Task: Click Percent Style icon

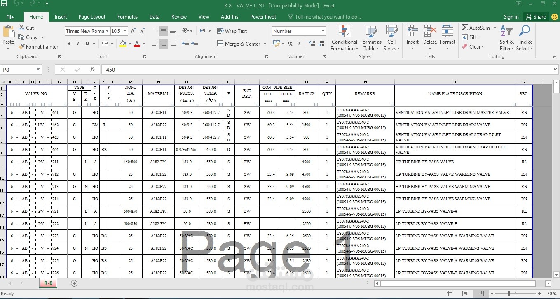Action: [291, 44]
